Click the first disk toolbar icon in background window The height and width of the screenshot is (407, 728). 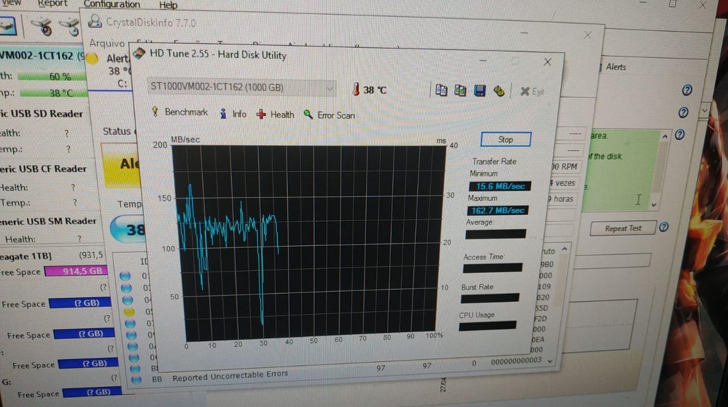point(8,26)
